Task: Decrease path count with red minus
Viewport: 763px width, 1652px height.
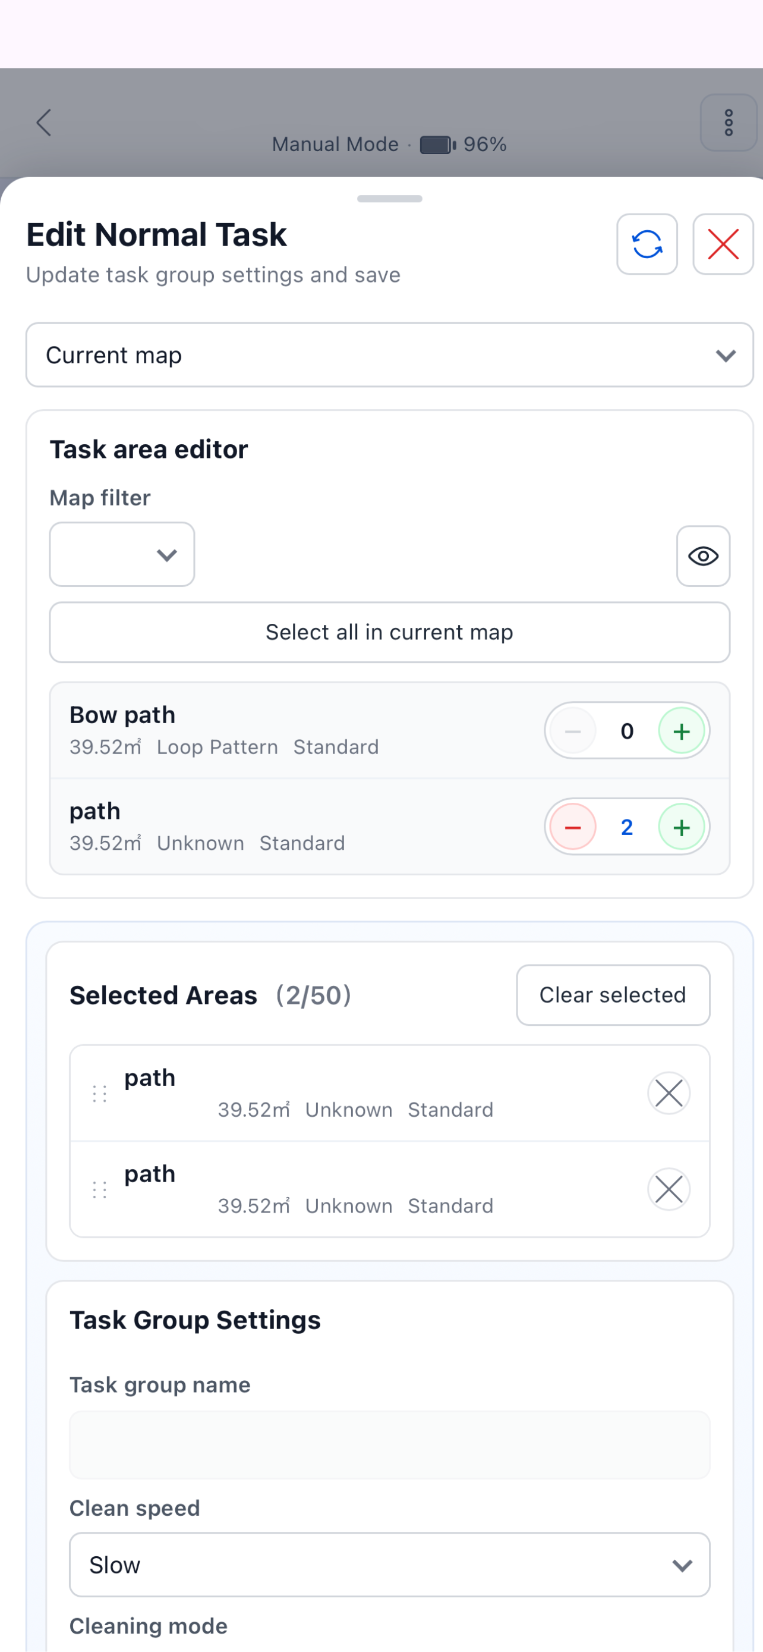Action: 573,827
